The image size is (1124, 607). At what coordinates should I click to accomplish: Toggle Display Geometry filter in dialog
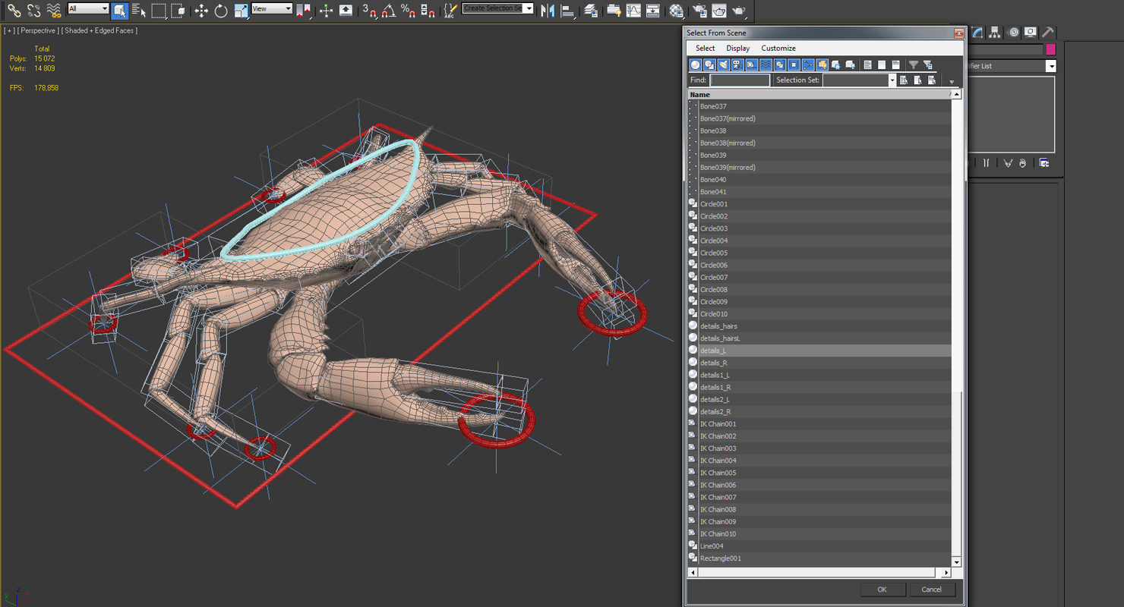(x=695, y=64)
